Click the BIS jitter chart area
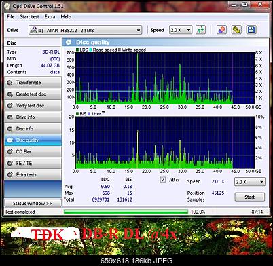The height and width of the screenshot is (266, 273). coord(165,142)
